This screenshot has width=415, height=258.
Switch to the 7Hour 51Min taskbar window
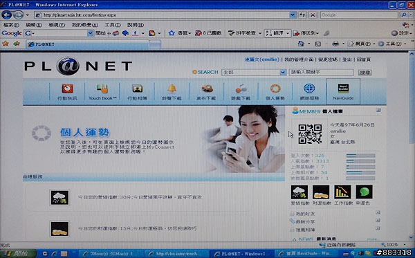[111, 254]
